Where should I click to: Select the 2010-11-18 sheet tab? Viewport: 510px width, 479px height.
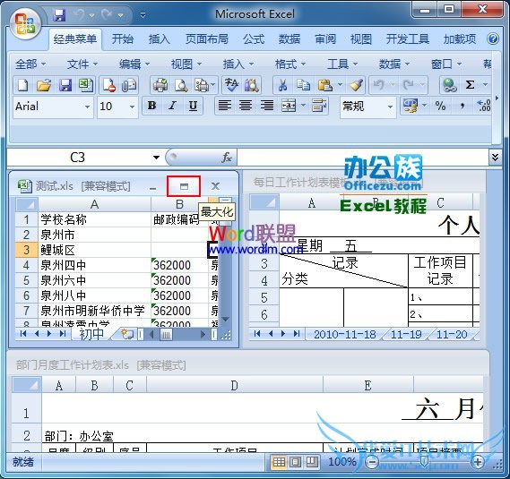tap(345, 334)
